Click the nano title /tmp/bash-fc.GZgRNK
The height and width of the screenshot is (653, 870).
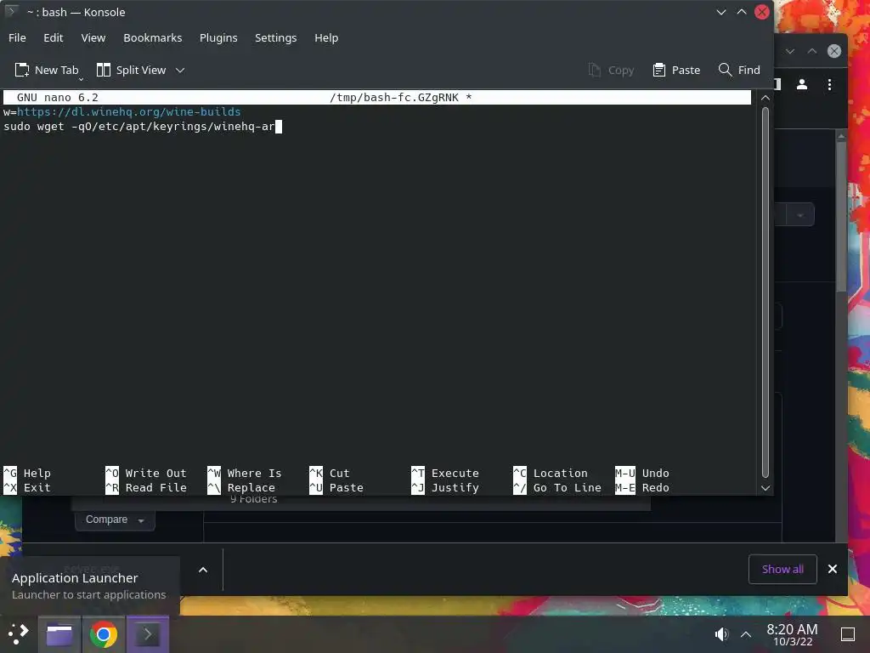(394, 97)
